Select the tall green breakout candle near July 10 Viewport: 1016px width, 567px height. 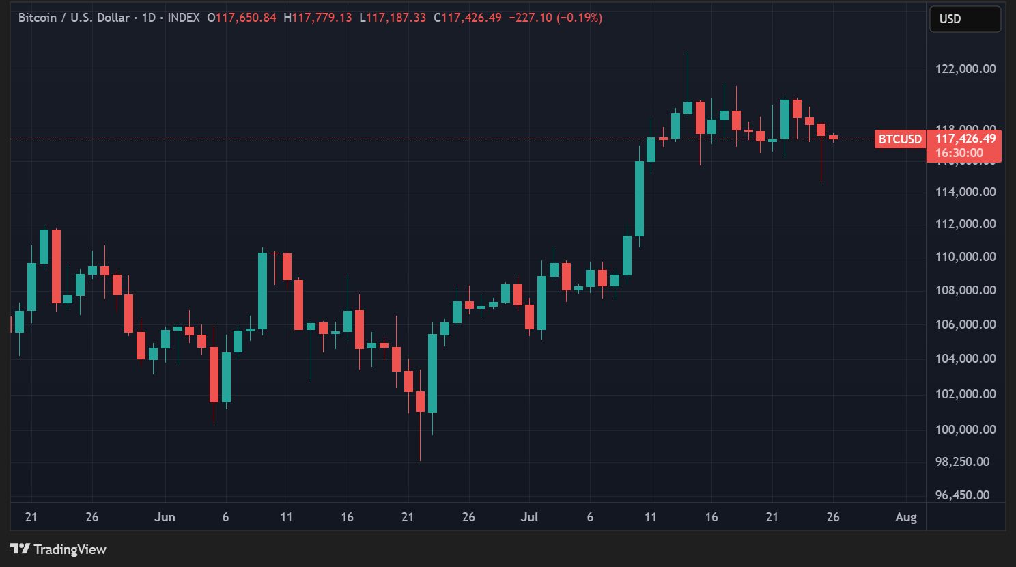639,198
